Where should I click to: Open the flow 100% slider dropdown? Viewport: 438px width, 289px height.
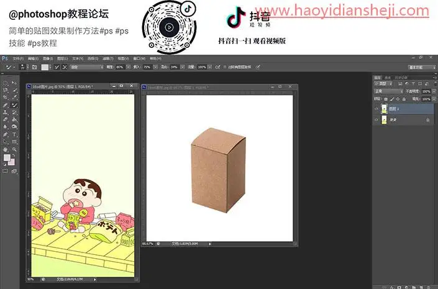[209, 67]
